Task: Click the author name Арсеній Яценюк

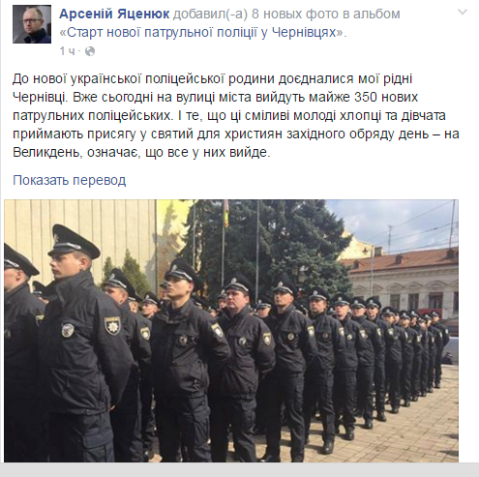Action: pos(114,14)
